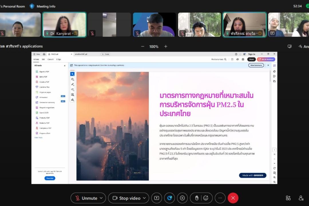The width and height of the screenshot is (309, 206).
Task: Click the shared screen view icon near Annotate
Action: click(x=290, y=46)
